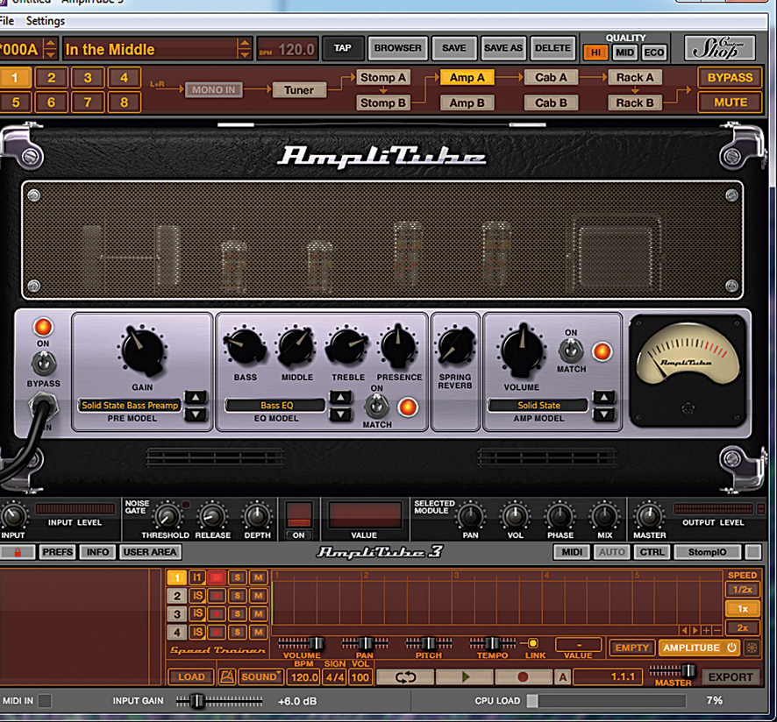Click the snowflake freeze icon beside AMPLITUBE
The image size is (777, 722).
(x=752, y=648)
